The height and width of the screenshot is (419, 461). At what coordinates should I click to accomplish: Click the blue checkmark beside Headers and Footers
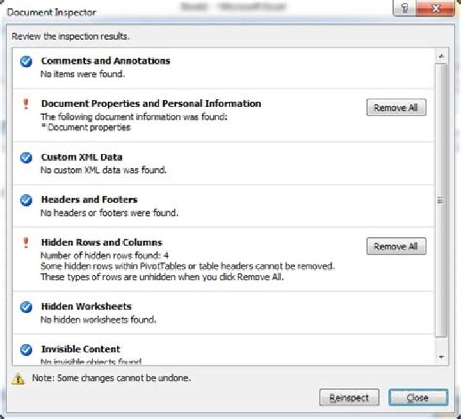[26, 200]
